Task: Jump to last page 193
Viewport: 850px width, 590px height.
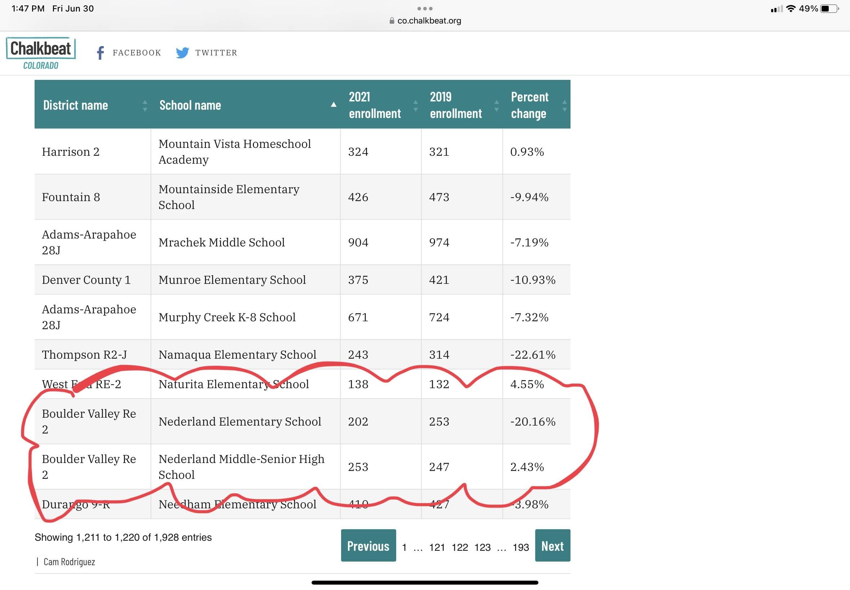Action: click(x=521, y=547)
